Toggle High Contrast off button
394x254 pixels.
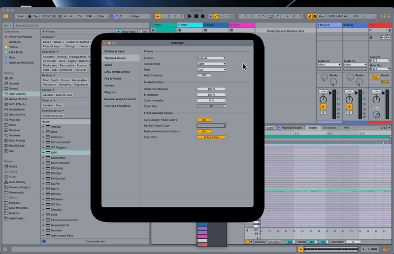[204, 75]
